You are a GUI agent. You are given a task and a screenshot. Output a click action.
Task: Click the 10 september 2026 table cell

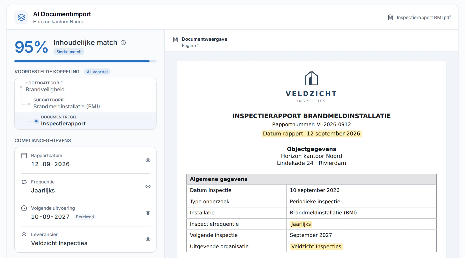pyautogui.click(x=361, y=190)
